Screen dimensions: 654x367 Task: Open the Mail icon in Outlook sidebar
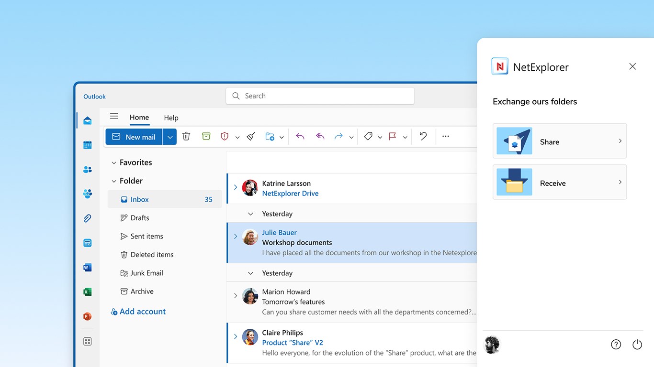click(x=87, y=120)
